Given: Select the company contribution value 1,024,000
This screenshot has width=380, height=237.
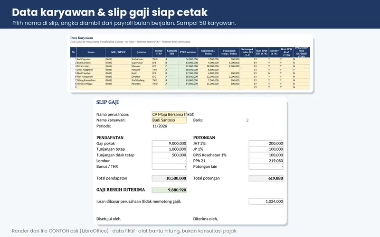Looking at the screenshot, I should (266, 201).
